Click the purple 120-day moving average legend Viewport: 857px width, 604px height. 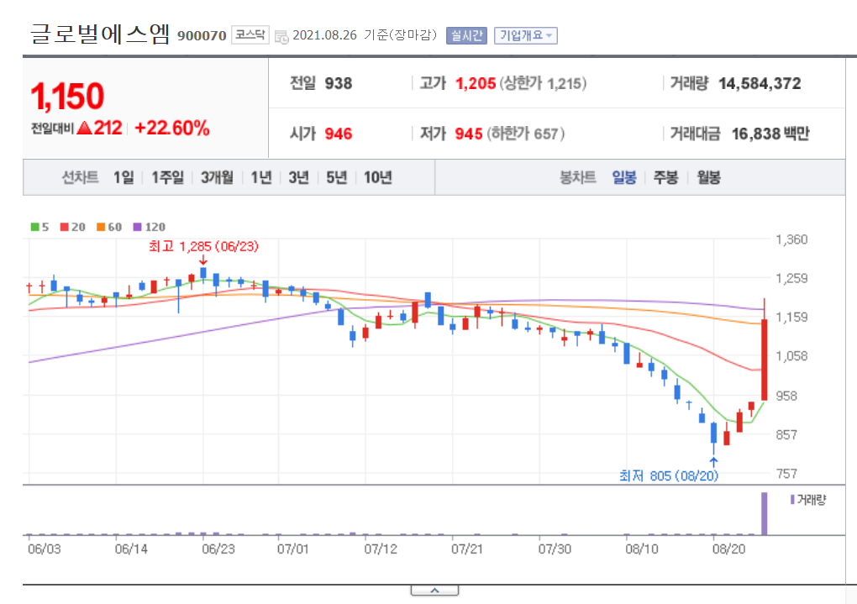(x=150, y=227)
